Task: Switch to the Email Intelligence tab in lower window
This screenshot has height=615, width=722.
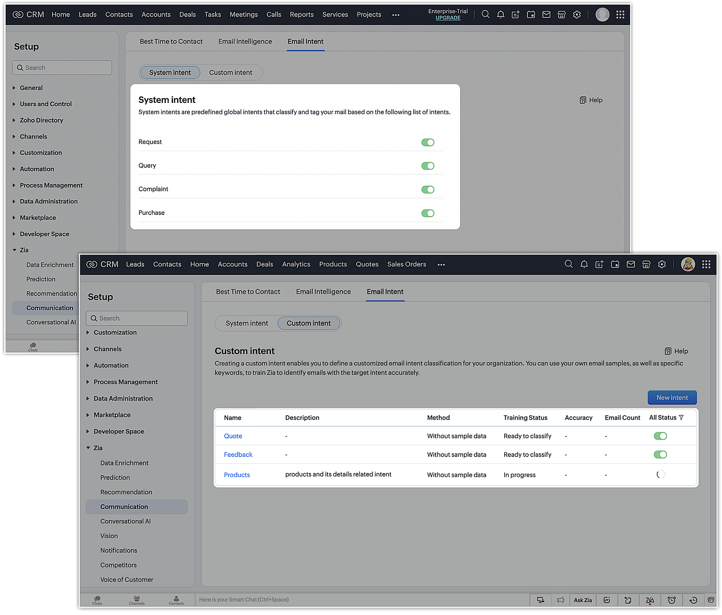Action: (x=323, y=291)
